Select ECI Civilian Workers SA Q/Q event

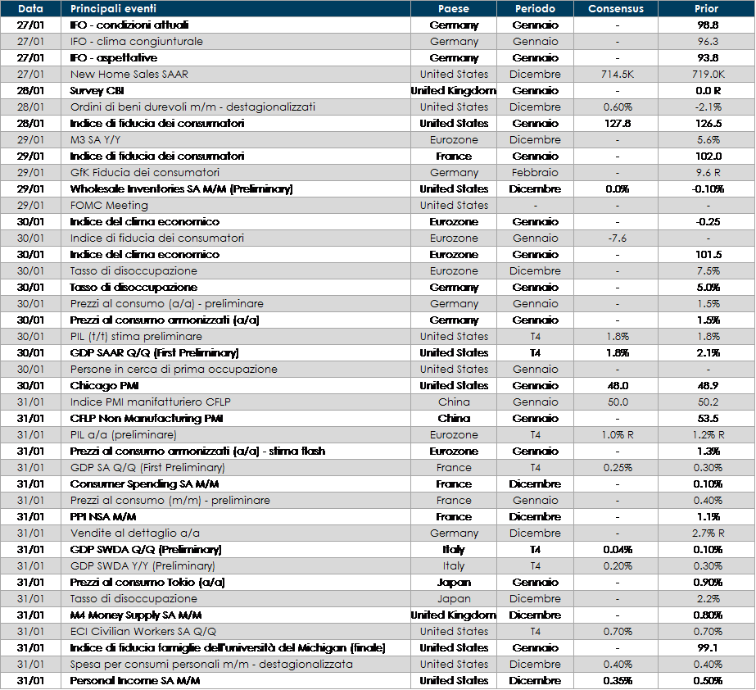148,632
